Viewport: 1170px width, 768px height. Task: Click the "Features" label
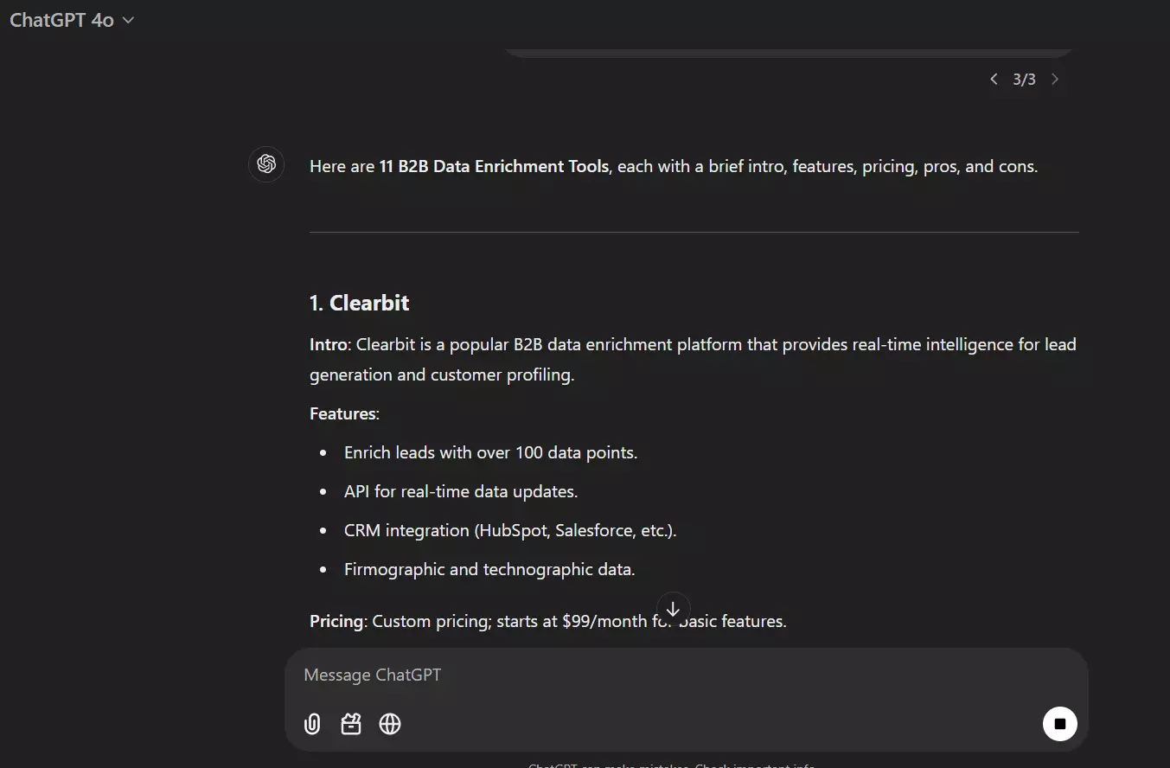pyautogui.click(x=342, y=413)
